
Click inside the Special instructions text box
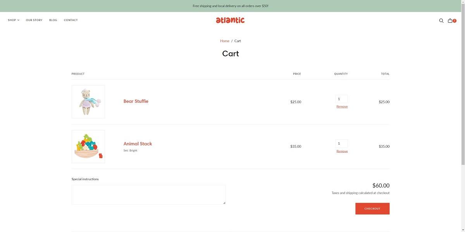click(148, 194)
